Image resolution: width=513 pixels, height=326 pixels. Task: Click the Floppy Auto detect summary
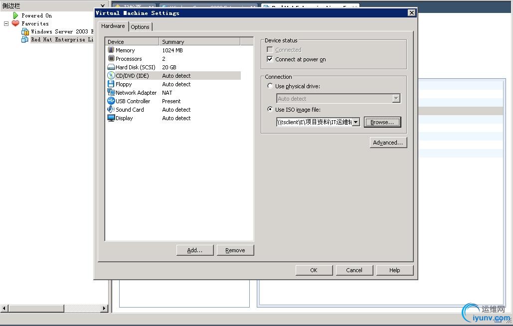click(176, 84)
